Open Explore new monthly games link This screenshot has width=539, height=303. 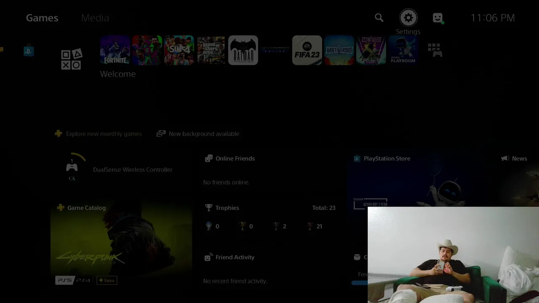[x=99, y=133]
